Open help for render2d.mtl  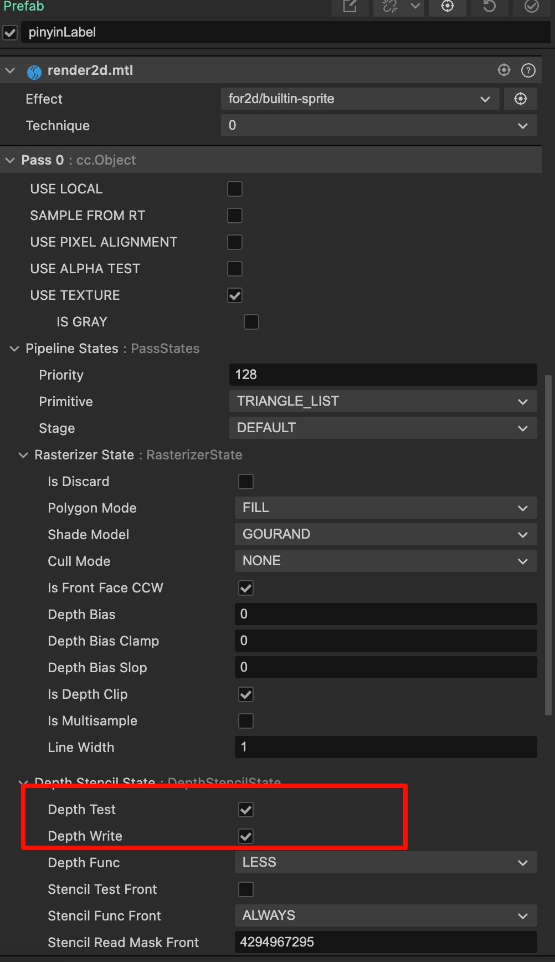point(528,70)
